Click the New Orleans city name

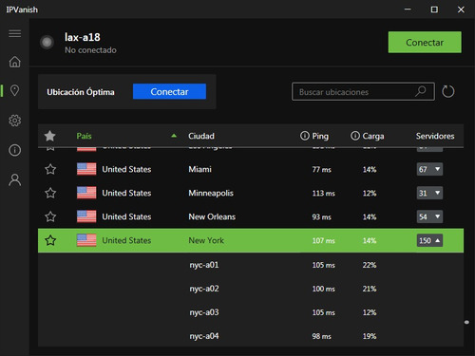click(212, 216)
